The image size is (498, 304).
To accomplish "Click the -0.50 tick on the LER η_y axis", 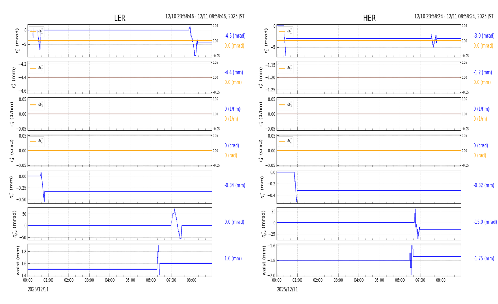I will 22,199.
